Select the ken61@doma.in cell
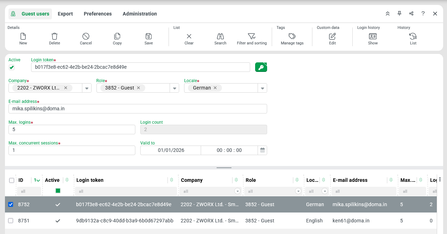Image resolution: width=447 pixels, height=234 pixels. point(351,221)
